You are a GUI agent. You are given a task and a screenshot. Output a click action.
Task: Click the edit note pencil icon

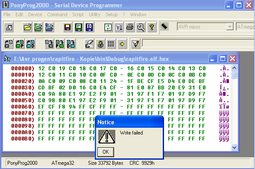pos(135,44)
